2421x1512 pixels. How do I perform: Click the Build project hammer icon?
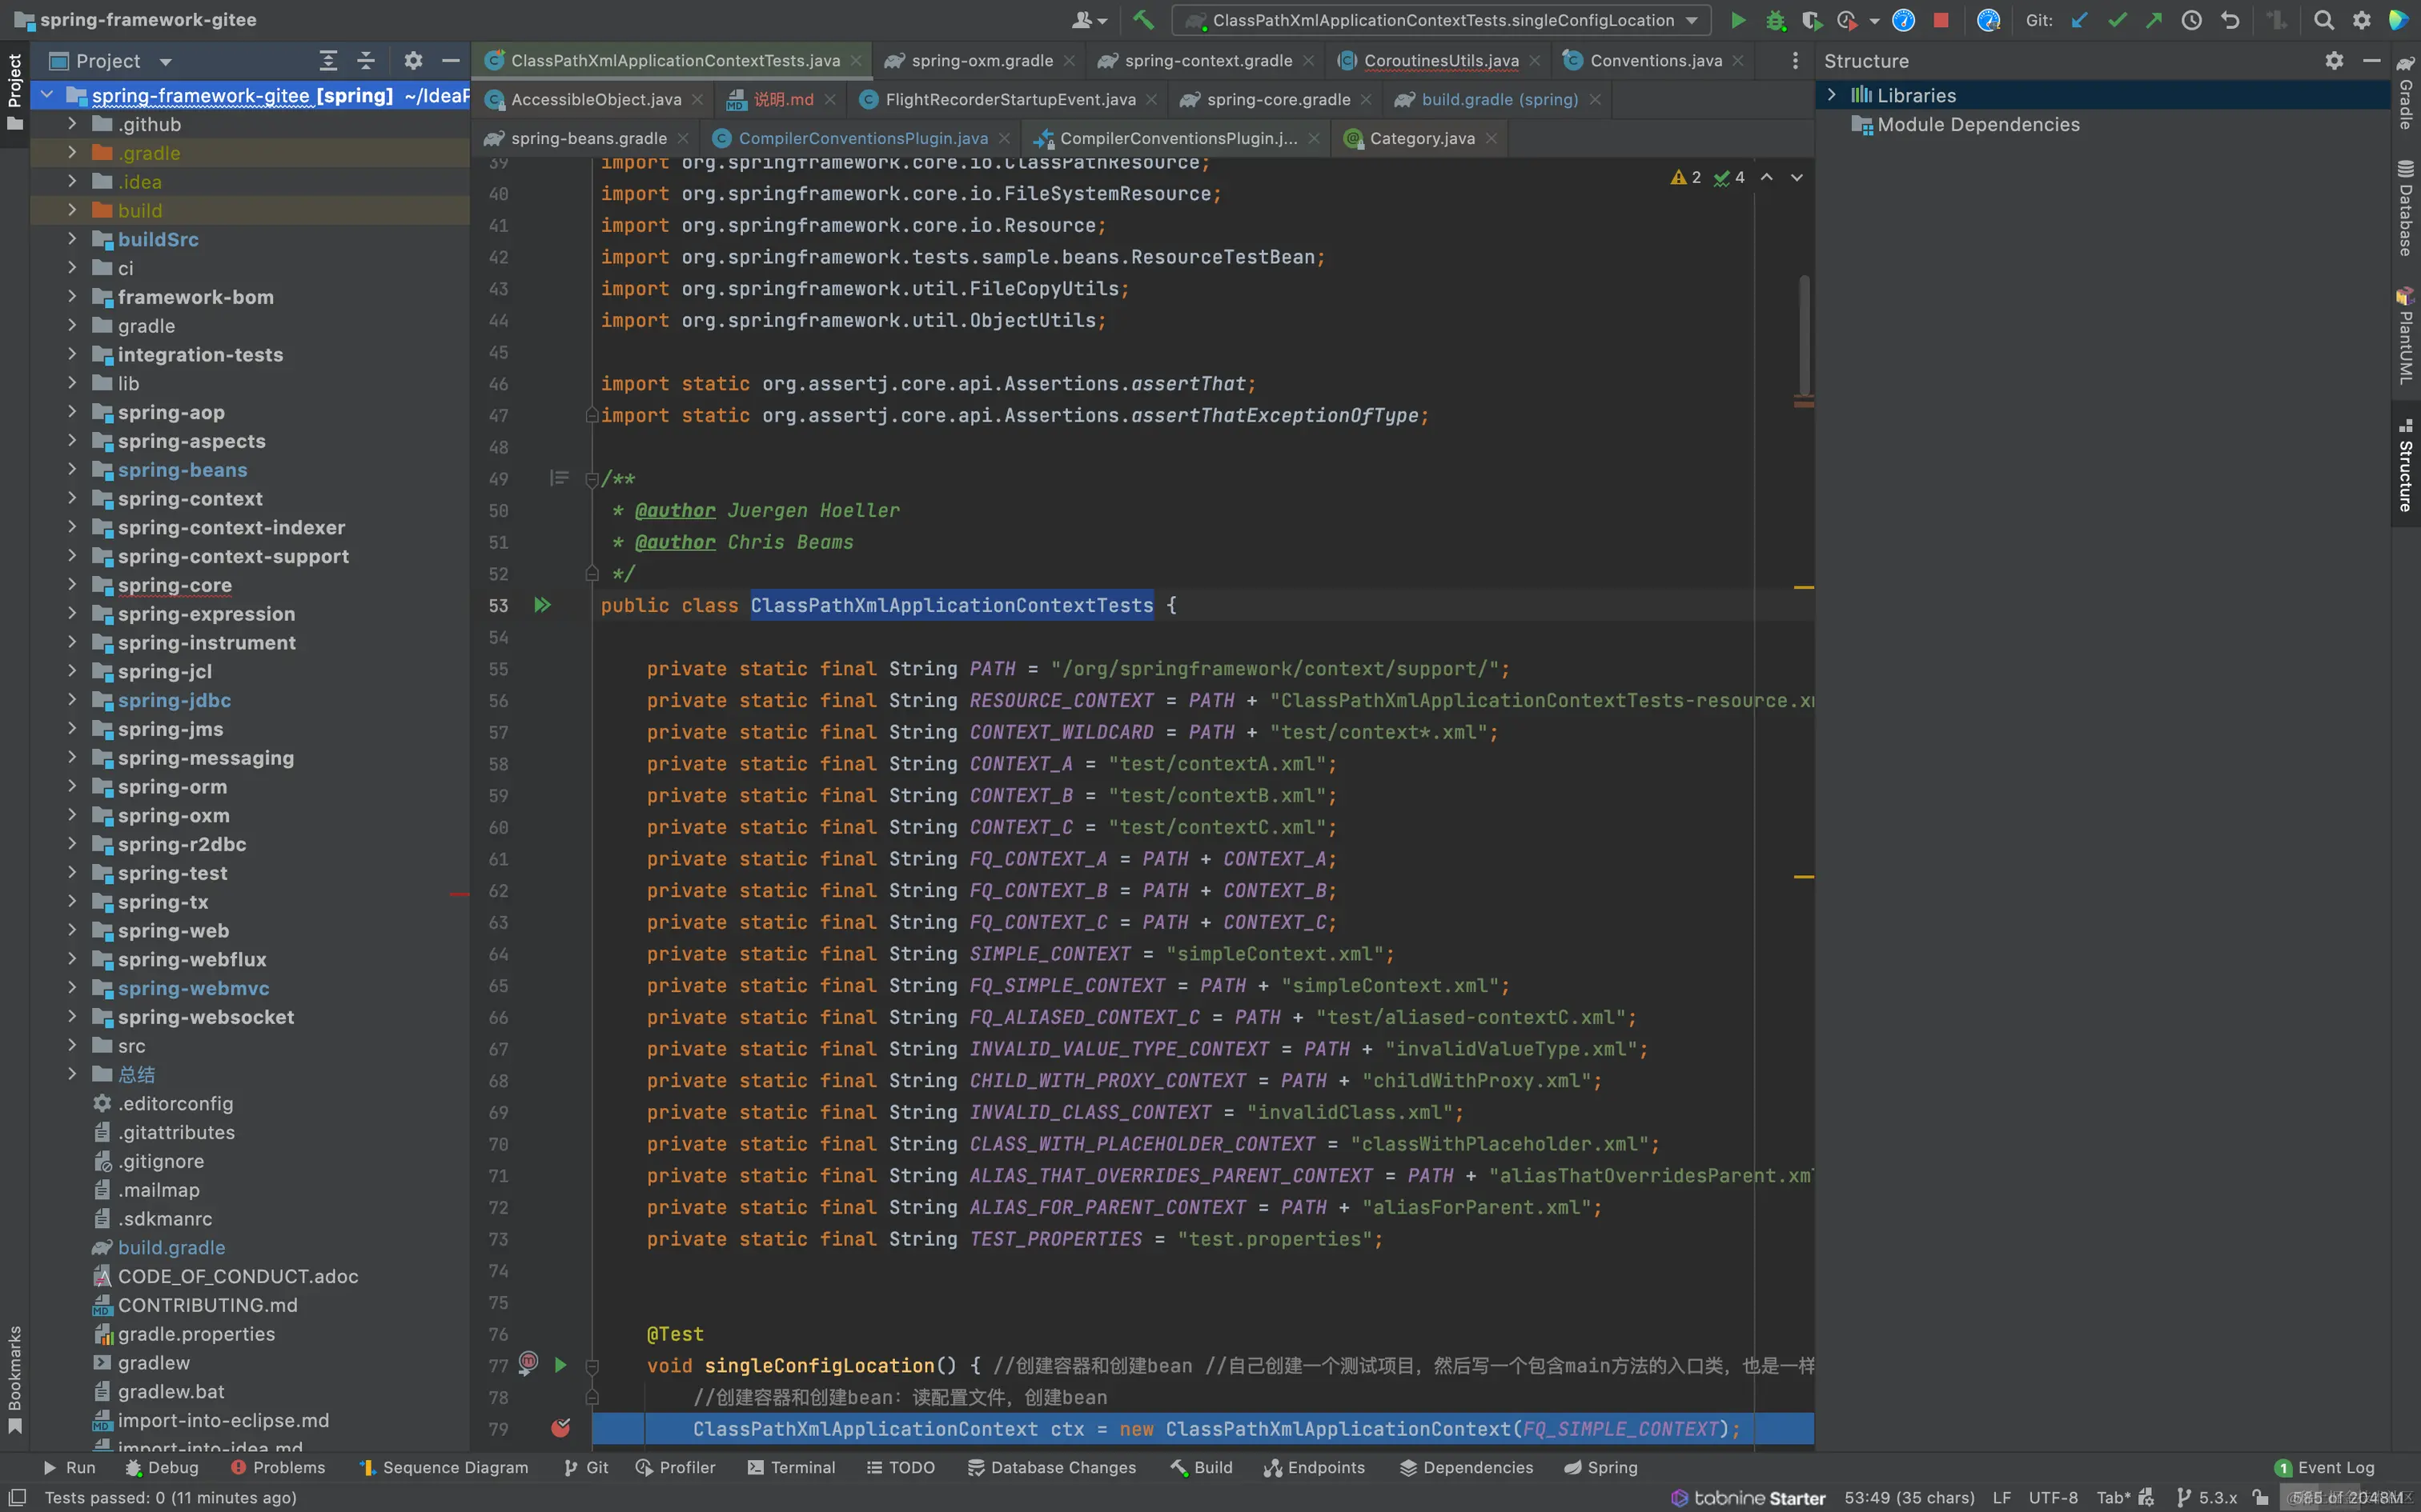click(x=1142, y=20)
